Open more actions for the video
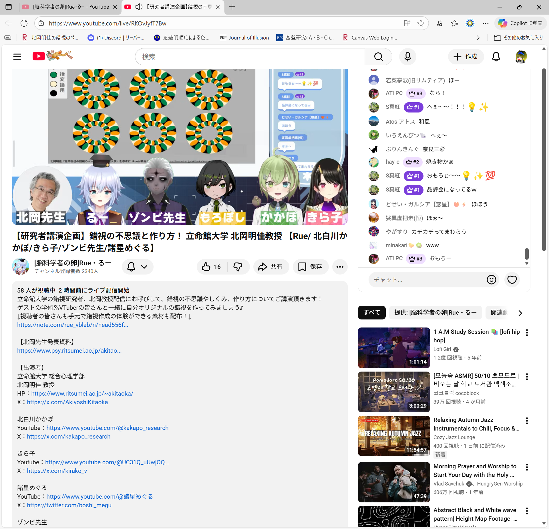 tap(340, 267)
